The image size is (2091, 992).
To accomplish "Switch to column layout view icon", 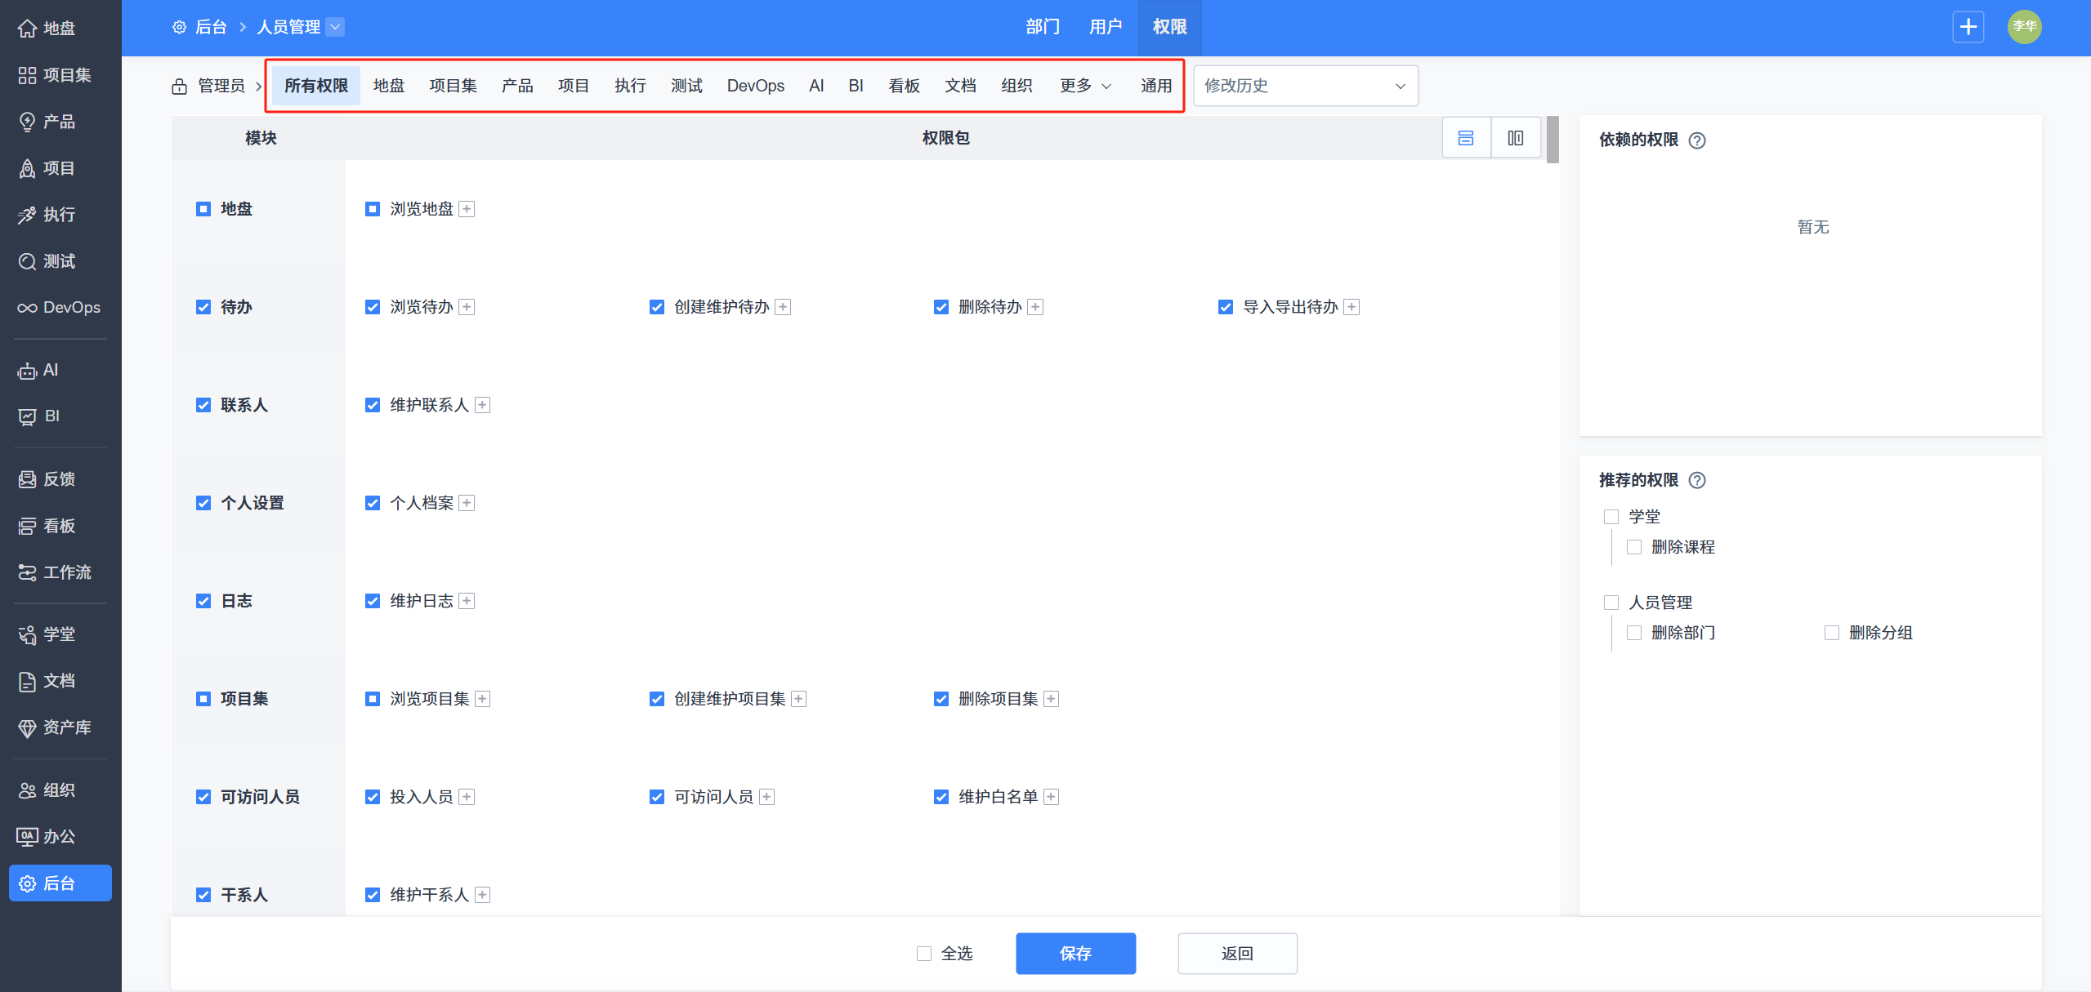I will pos(1515,138).
